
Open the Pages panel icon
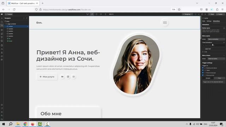pyautogui.click(x=2, y=22)
